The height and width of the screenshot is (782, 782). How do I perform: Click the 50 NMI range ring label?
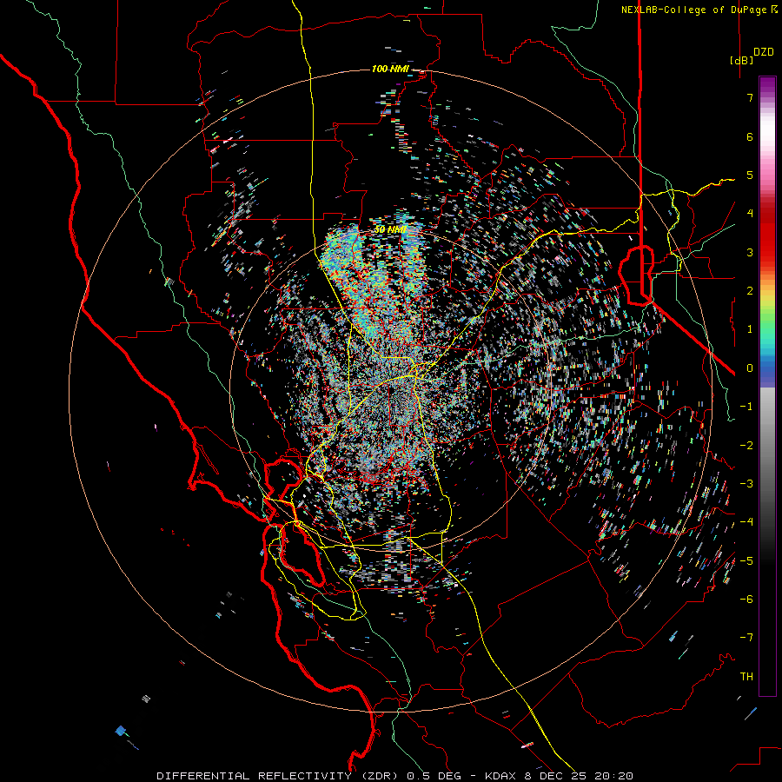coord(391,229)
